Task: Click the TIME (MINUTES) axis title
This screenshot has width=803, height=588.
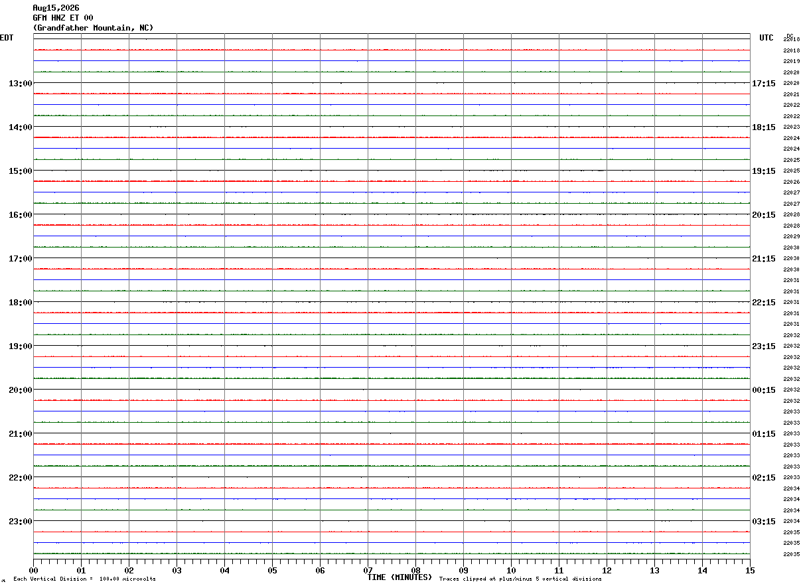Action: [x=400, y=577]
